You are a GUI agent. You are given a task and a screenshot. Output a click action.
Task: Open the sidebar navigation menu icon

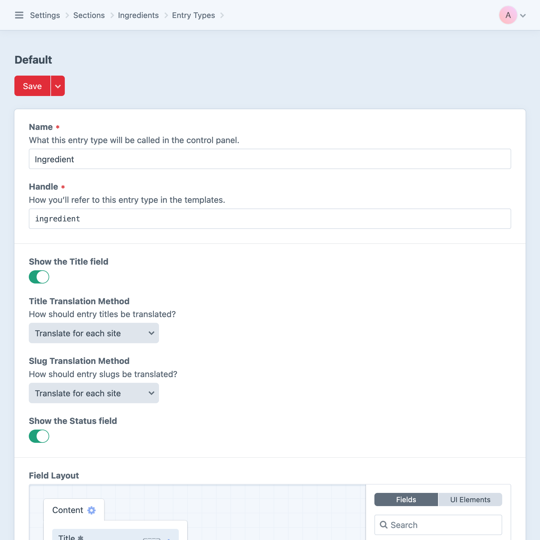[x=19, y=15]
